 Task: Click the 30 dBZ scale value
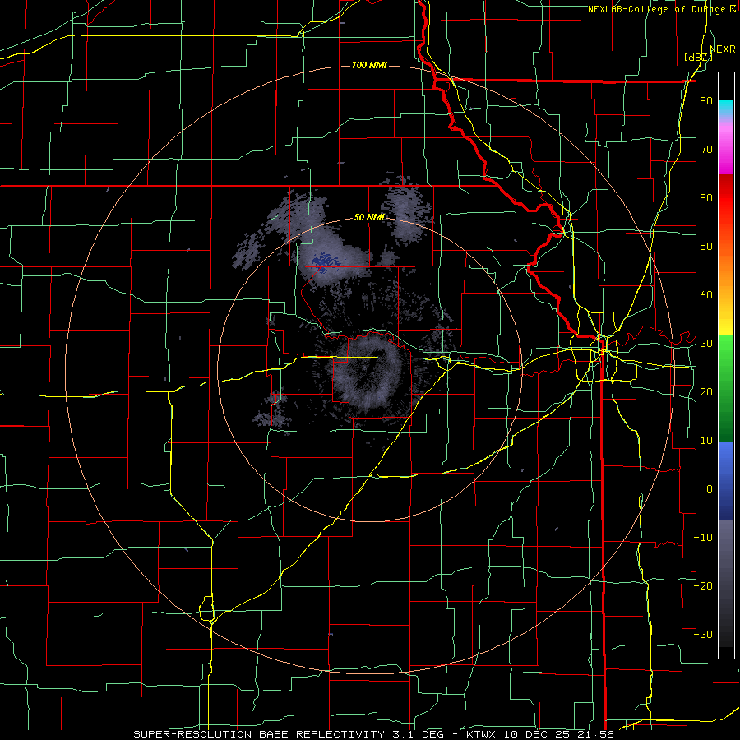(706, 344)
